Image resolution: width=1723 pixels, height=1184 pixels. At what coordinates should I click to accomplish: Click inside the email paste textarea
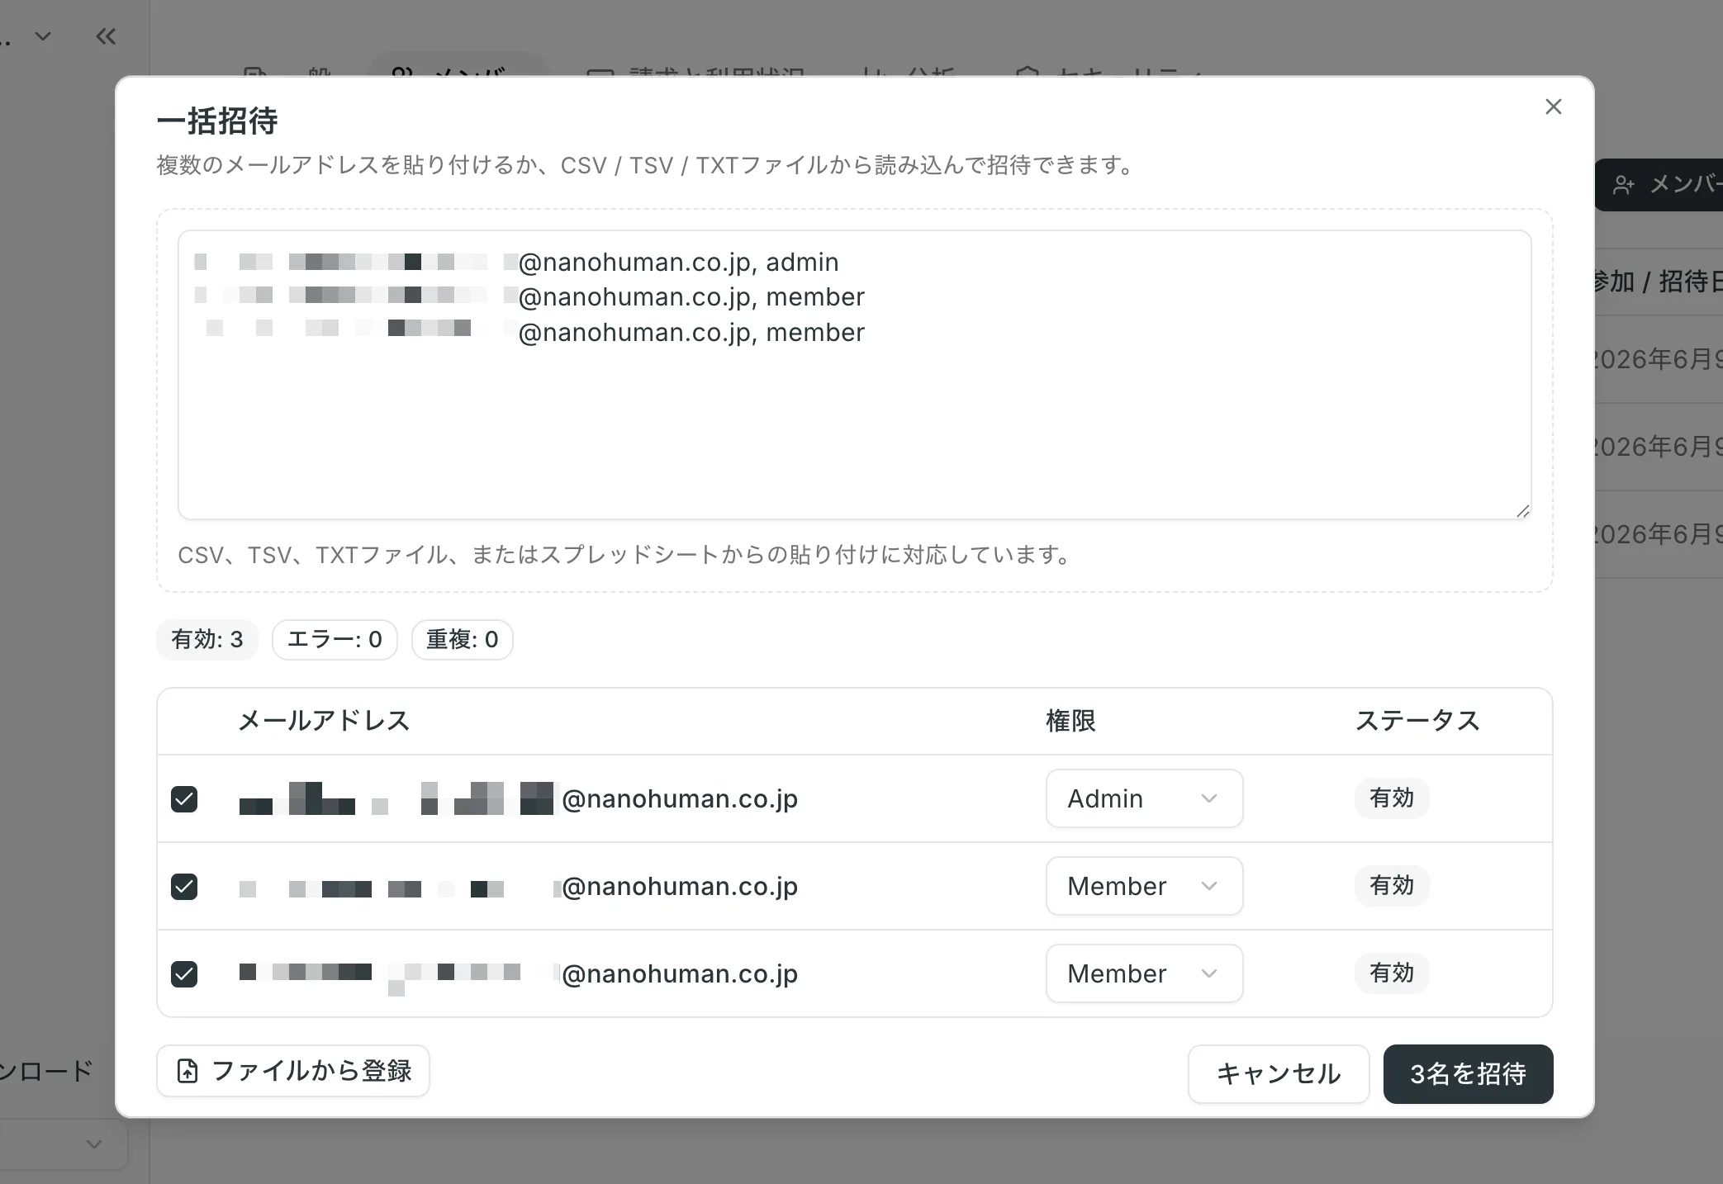pos(855,375)
